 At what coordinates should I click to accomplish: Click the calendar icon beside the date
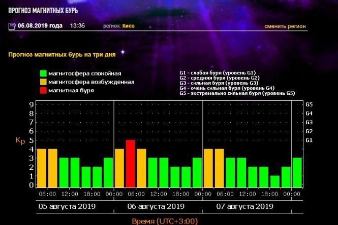pos(12,26)
